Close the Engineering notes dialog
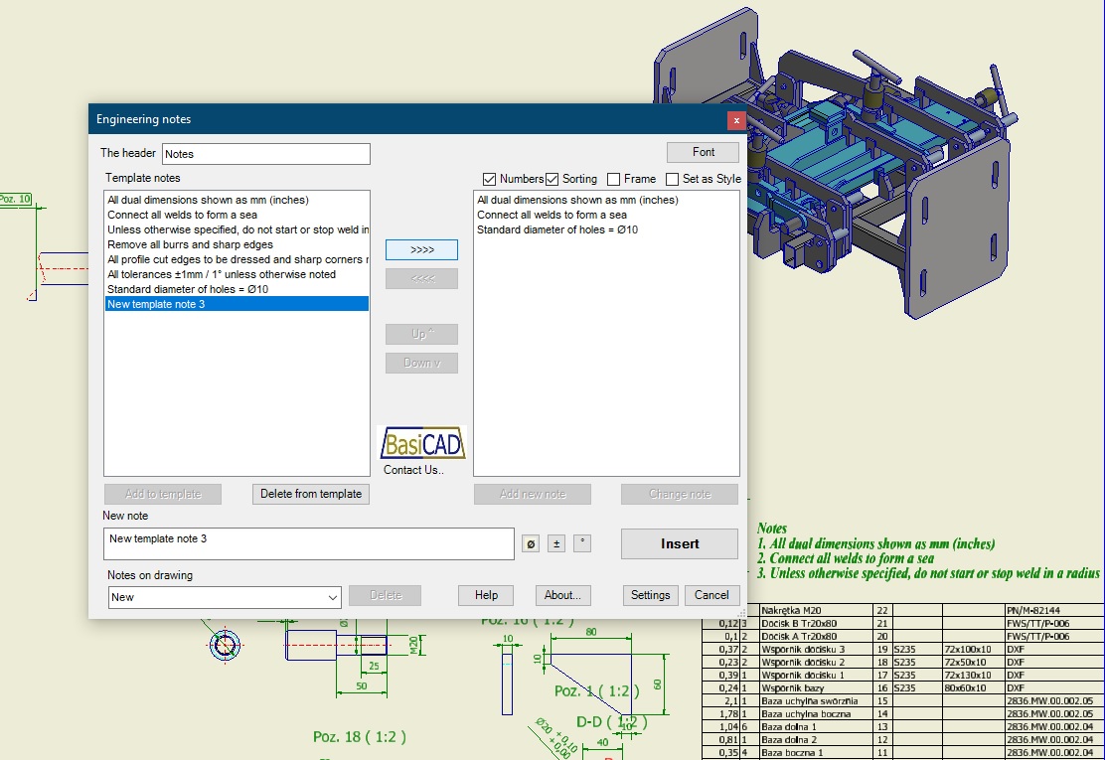Screen dimensions: 1105x760 pos(735,119)
